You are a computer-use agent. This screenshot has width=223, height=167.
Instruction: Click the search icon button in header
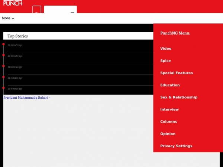(37, 9)
